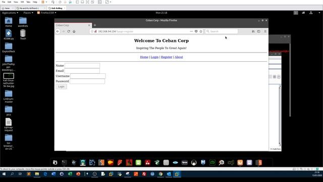The height and width of the screenshot is (182, 323).
Task: Open VMware VM menu
Action: click(22, 2)
